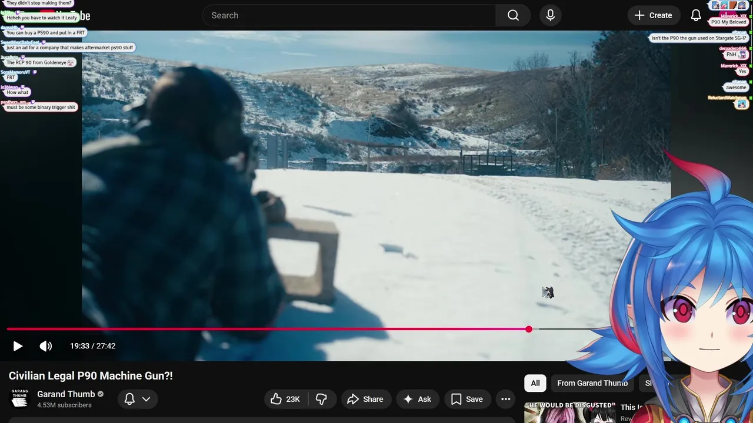Click 'You can buy a PS90' chat message
753x423 pixels.
pos(45,33)
